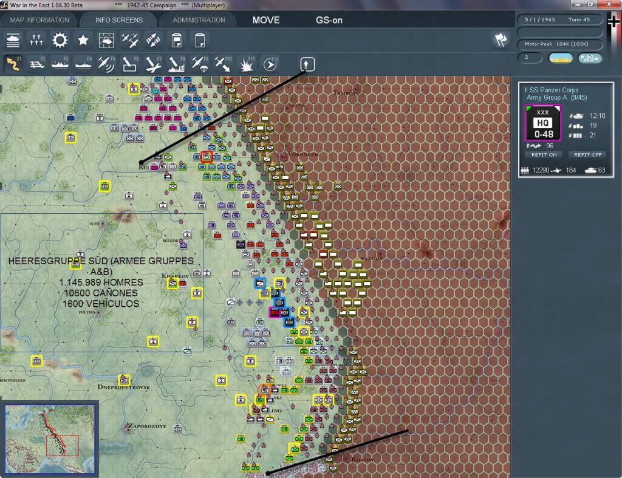The height and width of the screenshot is (478, 622).
Task: Click the German cross flag emblem
Action: [613, 21]
